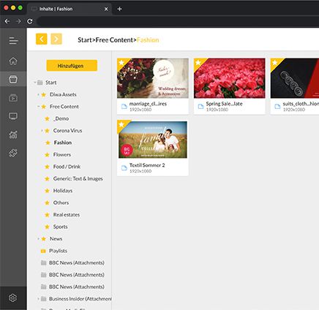Collapse the Free Content folder arrow
The width and height of the screenshot is (319, 310).
[38, 107]
